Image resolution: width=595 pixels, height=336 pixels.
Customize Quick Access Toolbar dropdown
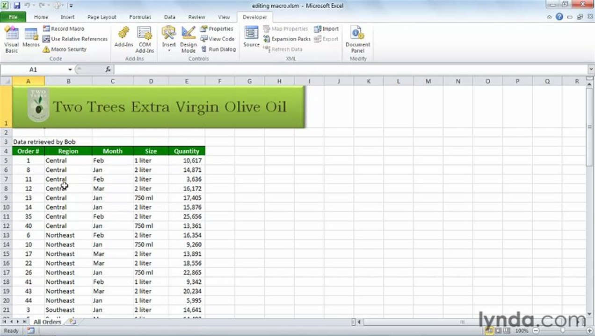[x=71, y=6]
